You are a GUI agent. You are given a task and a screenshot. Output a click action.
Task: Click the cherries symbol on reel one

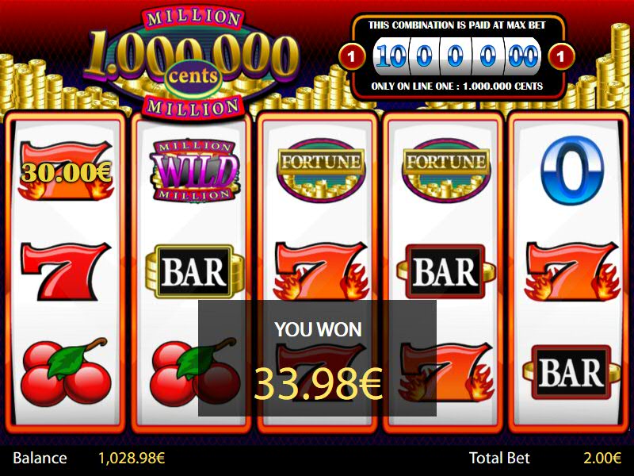66,372
